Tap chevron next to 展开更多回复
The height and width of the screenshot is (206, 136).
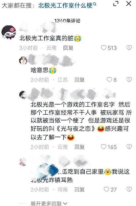click(x=65, y=204)
